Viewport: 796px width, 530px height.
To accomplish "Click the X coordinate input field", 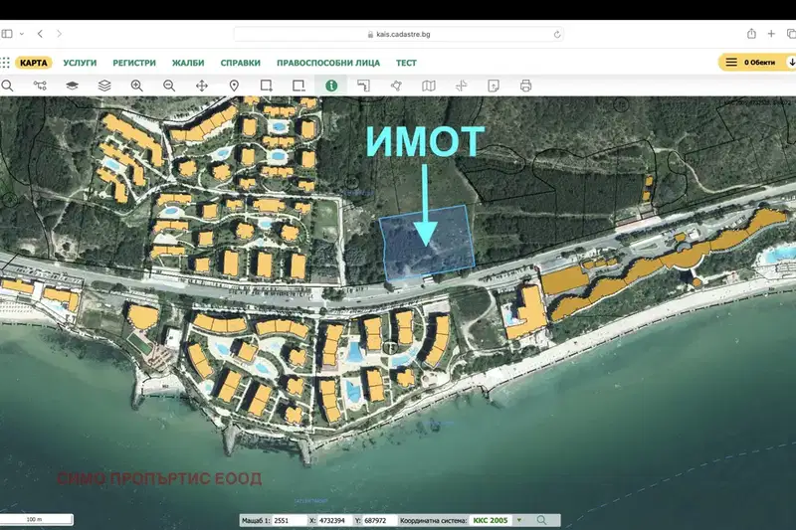I will point(334,520).
